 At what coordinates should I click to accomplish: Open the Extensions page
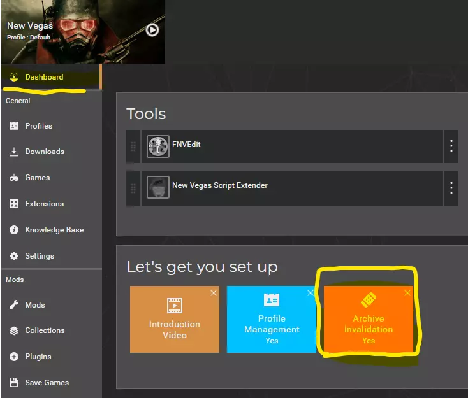[52, 204]
